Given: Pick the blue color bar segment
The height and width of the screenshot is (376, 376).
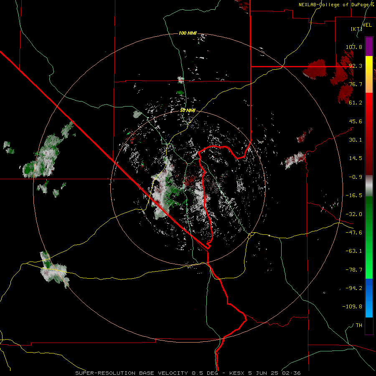Looking at the screenshot, I should (369, 298).
